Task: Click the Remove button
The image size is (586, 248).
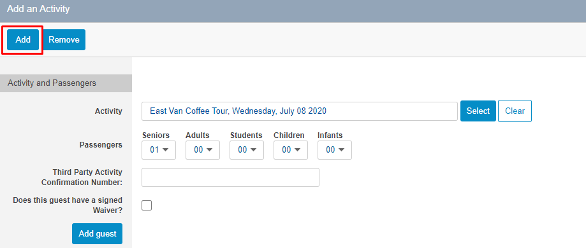Action: pyautogui.click(x=64, y=39)
